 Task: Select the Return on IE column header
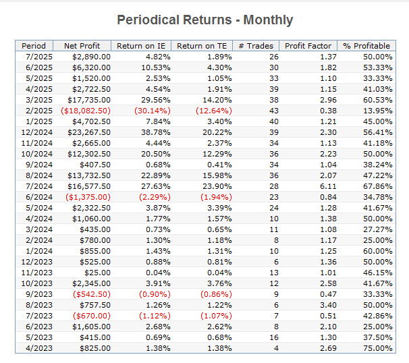[x=141, y=46]
